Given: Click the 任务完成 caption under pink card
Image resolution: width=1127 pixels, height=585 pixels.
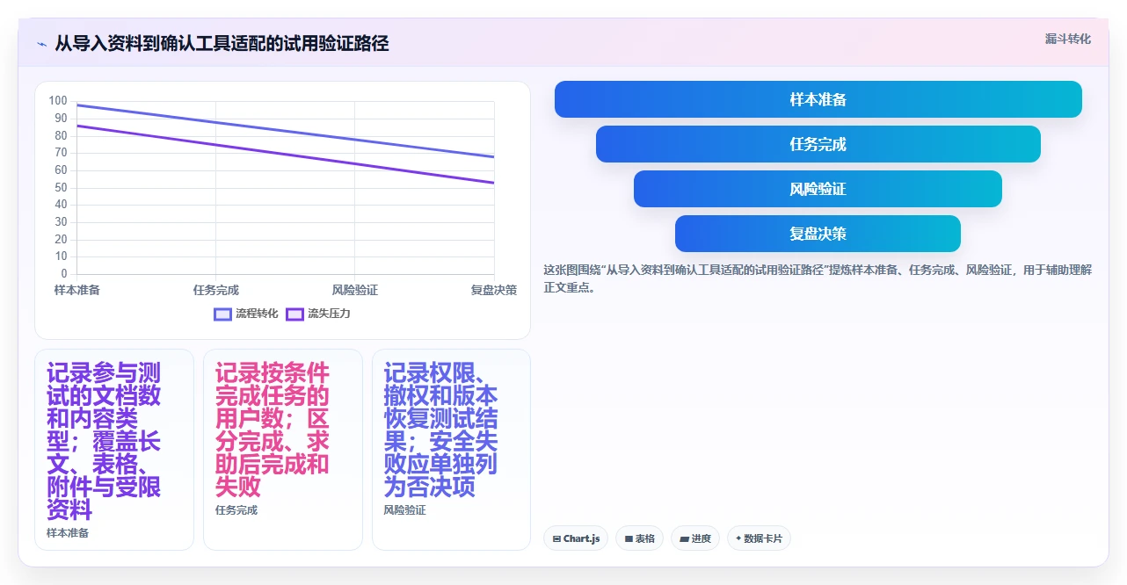Looking at the screenshot, I should click(236, 509).
